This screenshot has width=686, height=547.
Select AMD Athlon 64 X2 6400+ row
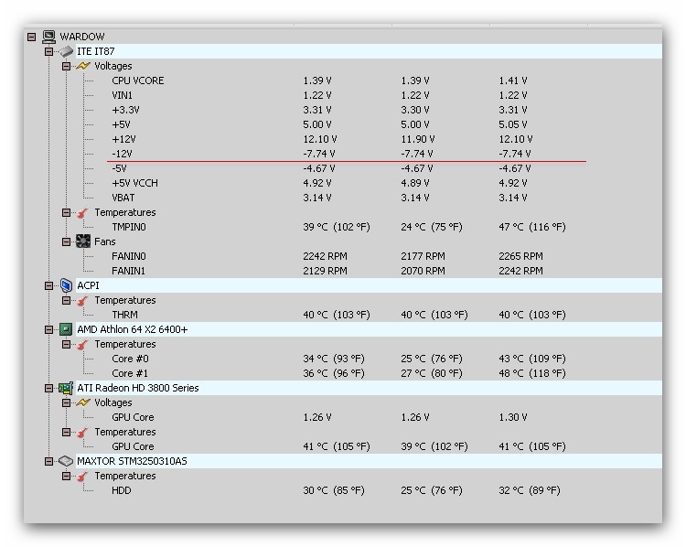coord(369,329)
